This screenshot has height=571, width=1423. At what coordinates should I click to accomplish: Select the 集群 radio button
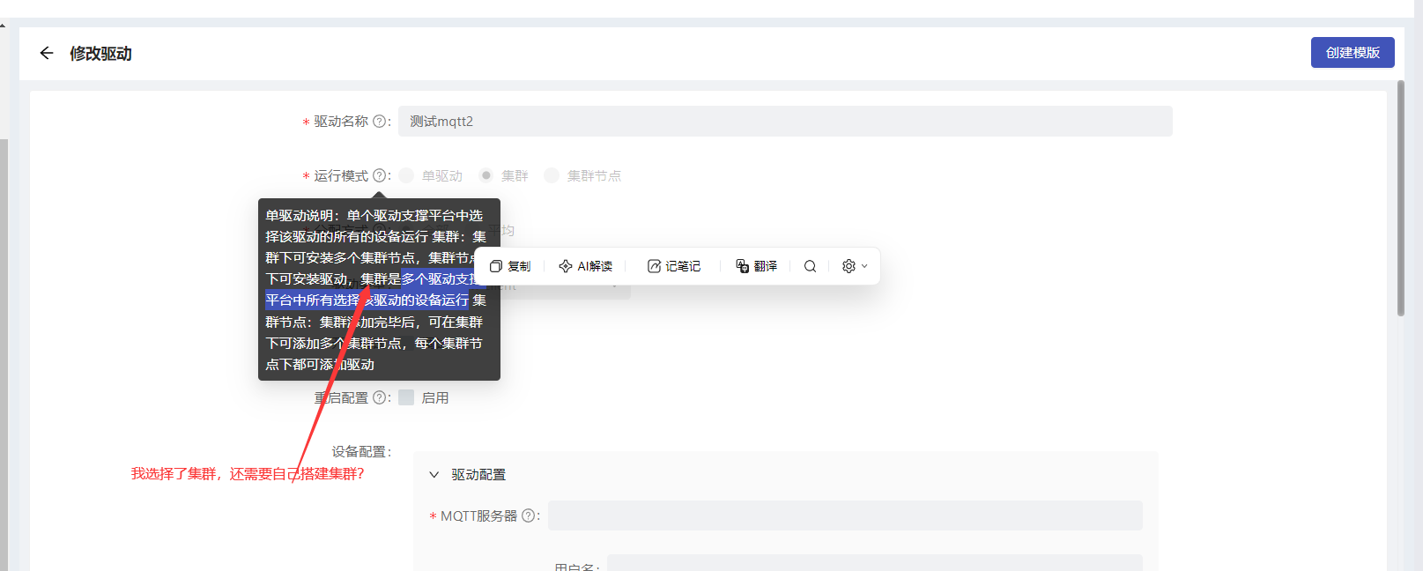(x=485, y=175)
